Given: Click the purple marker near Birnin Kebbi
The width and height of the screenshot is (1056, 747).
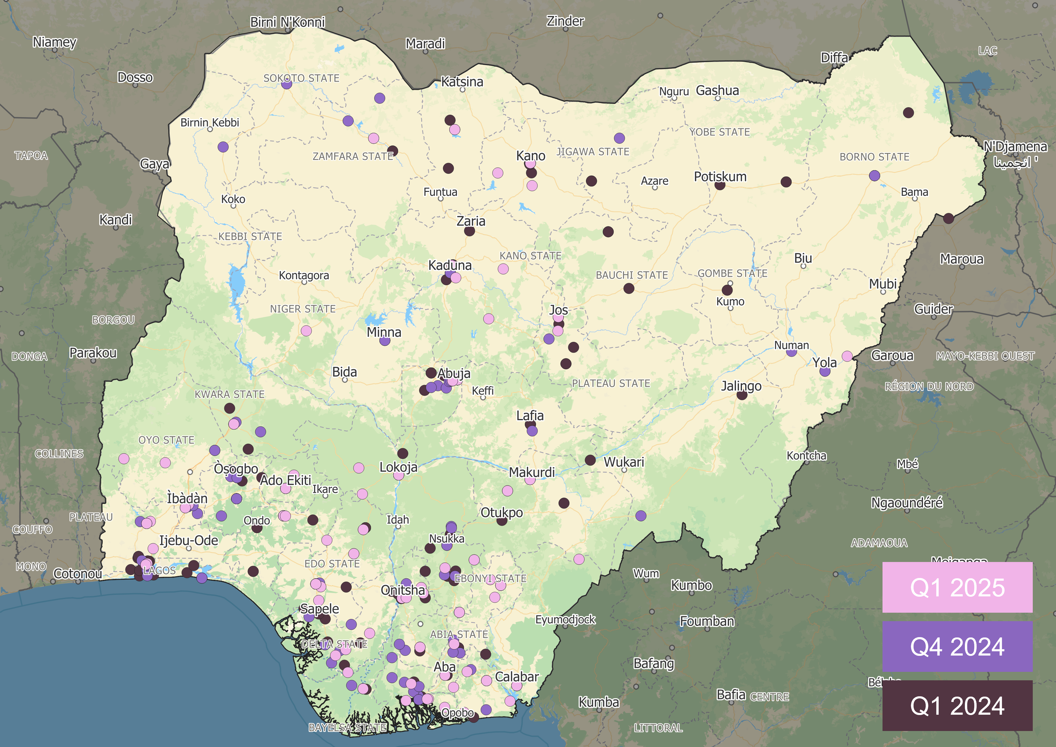Looking at the screenshot, I should click(223, 147).
